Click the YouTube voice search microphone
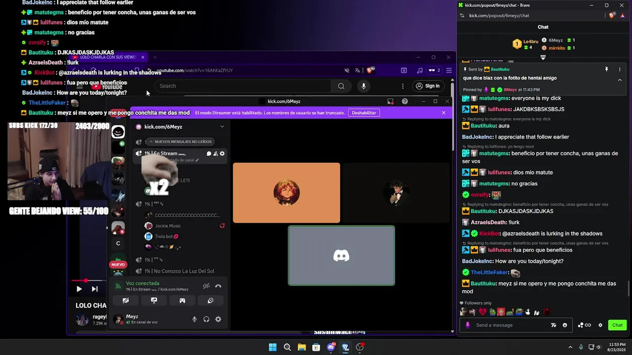 point(364,86)
